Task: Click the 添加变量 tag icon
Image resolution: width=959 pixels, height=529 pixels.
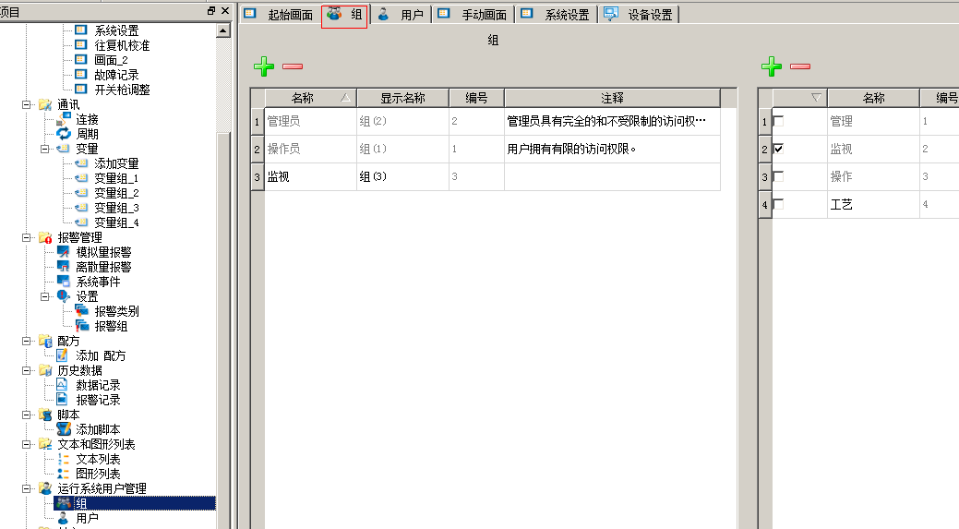Action: coord(81,163)
